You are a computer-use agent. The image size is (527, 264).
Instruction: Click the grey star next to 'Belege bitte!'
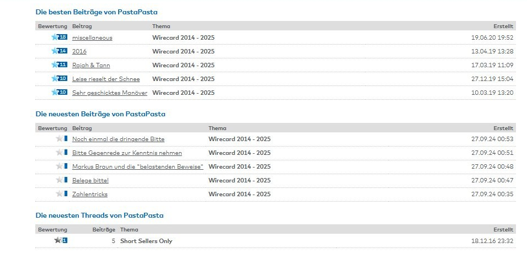[60, 180]
